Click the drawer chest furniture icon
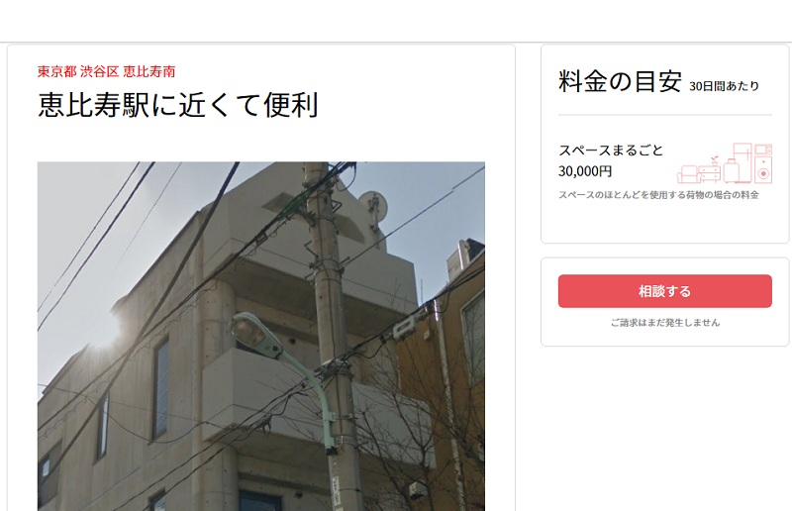This screenshot has width=792, height=511. 710,174
